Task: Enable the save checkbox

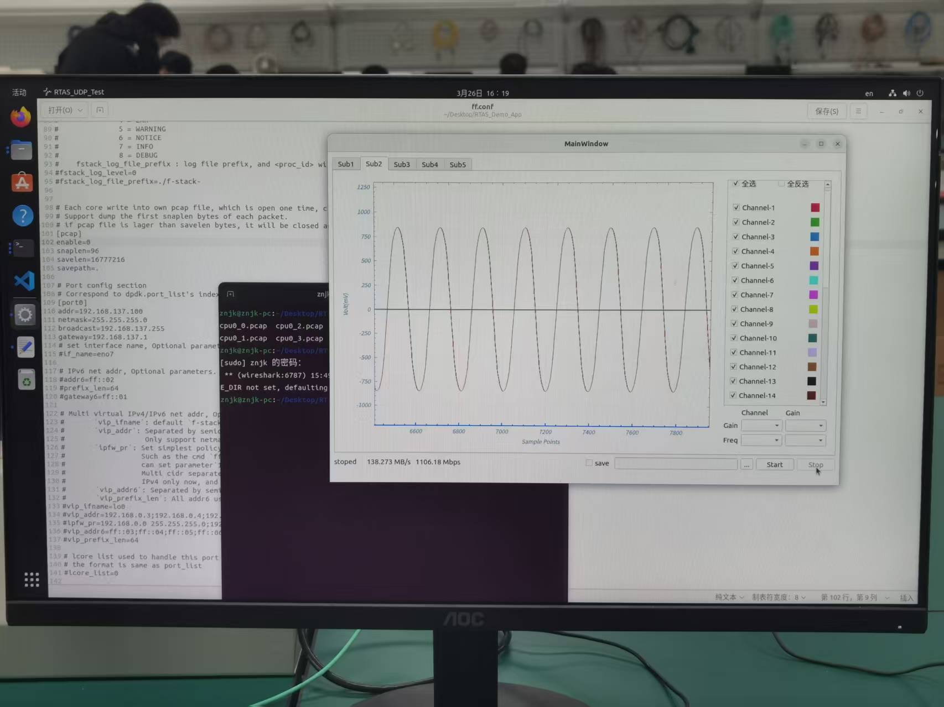Action: (589, 463)
